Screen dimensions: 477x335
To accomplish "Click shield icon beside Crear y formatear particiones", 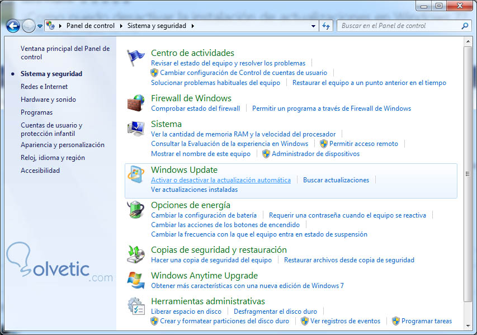I will (x=154, y=321).
